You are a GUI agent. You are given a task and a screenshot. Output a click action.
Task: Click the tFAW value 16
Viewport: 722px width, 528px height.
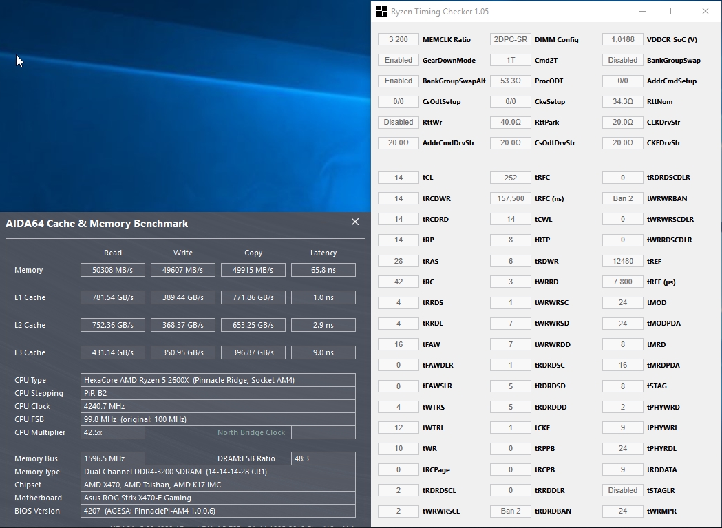(399, 345)
